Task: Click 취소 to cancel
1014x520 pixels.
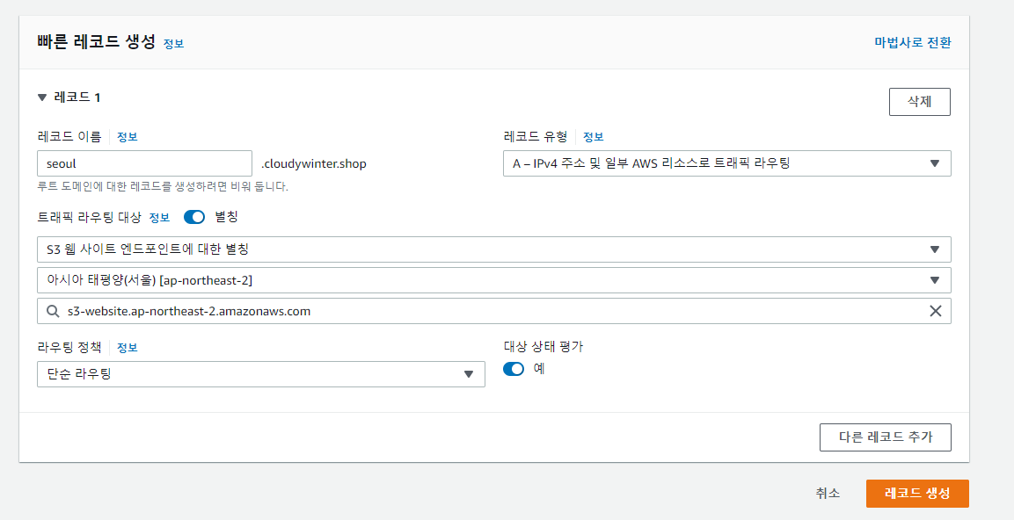Action: click(828, 494)
